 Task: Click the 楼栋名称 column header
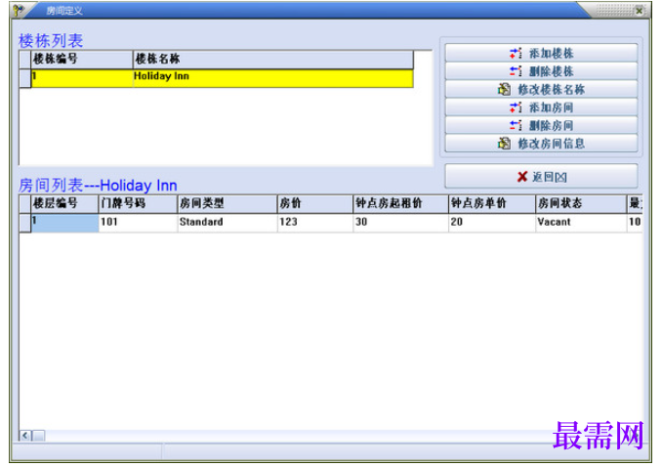pyautogui.click(x=272, y=60)
